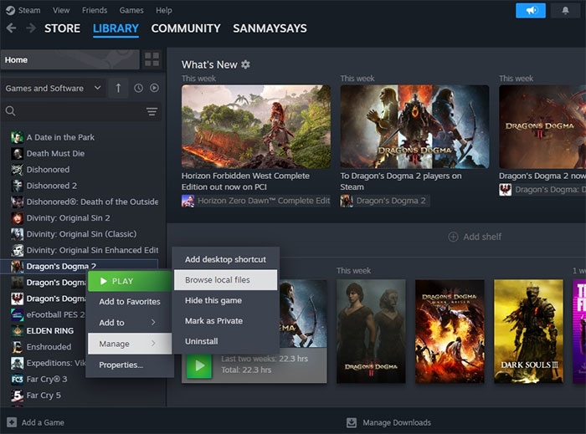The width and height of the screenshot is (586, 434).
Task: Switch to the collections grid view icon
Action: 152,59
